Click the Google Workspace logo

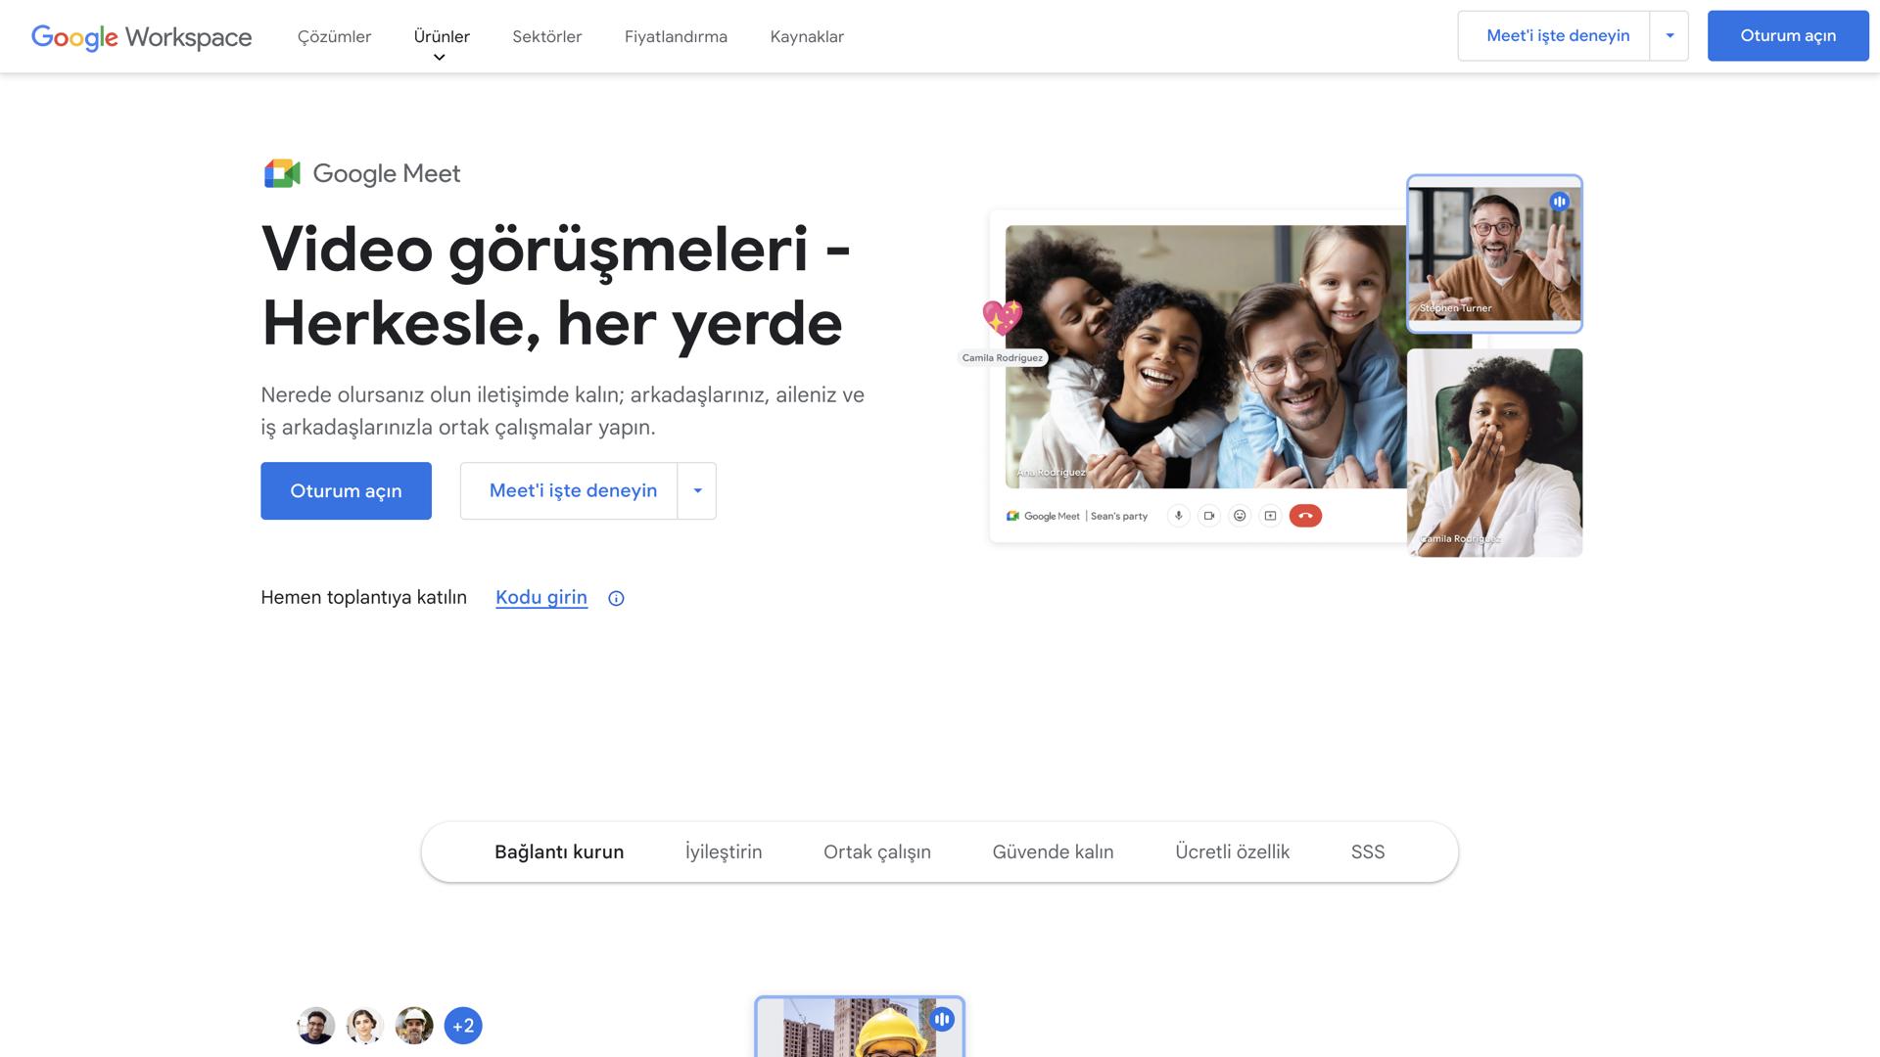141,37
